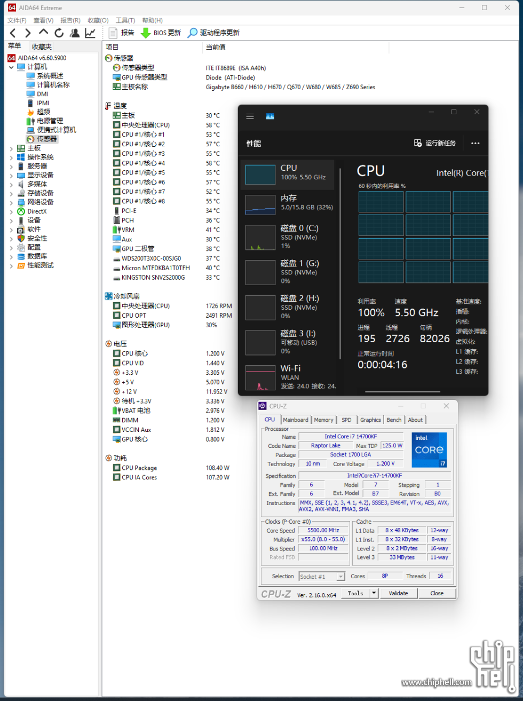Viewport: 523px width, 701px height.
Task: Switch to the 菜单 tab in sidebar
Action: click(14, 46)
